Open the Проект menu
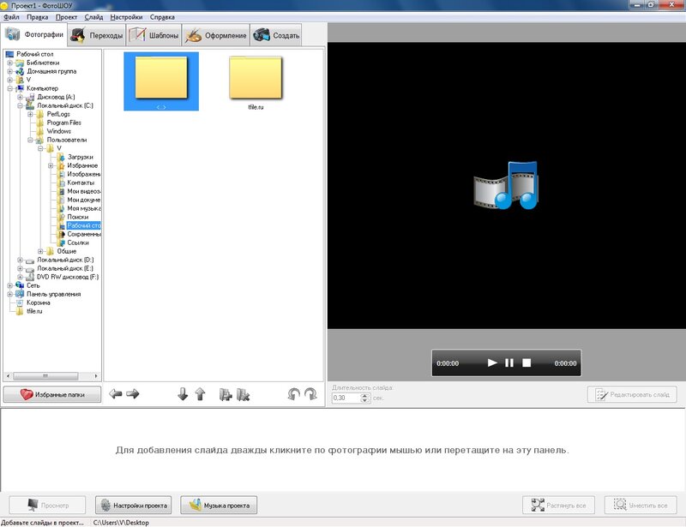 tap(66, 17)
